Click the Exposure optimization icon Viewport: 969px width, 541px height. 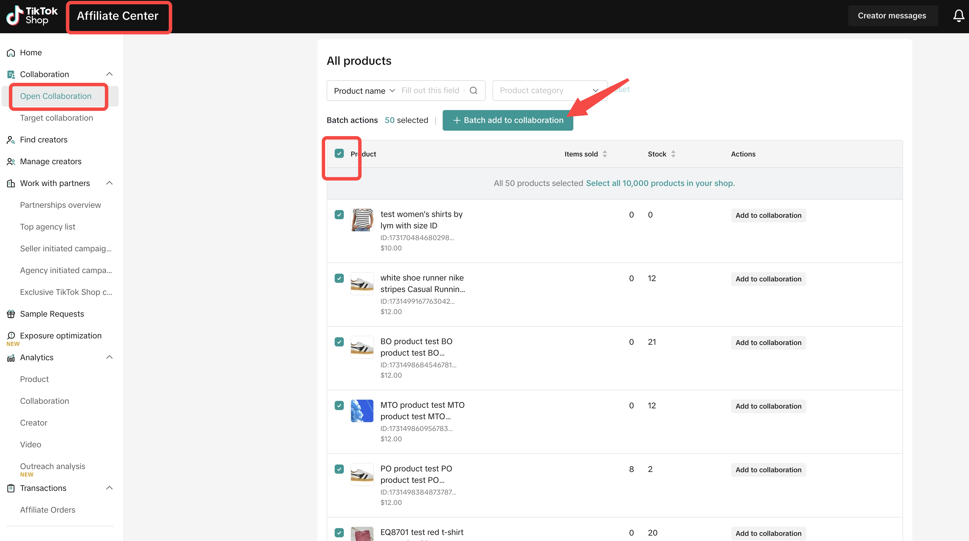(x=11, y=336)
